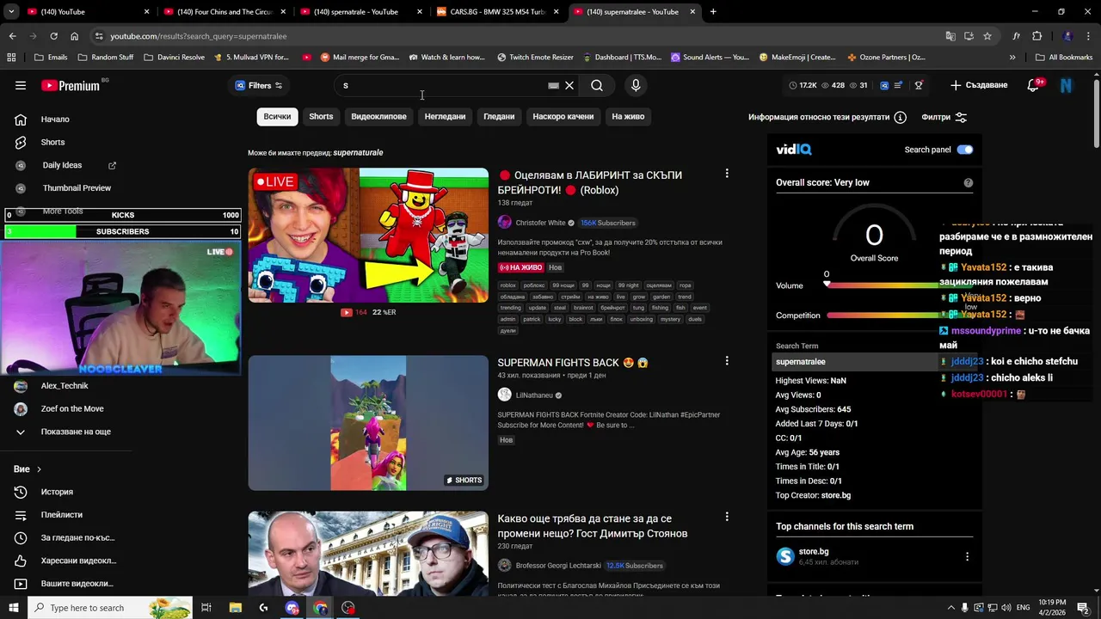Open the on-screen keyboard icon in search box
This screenshot has height=619, width=1101.
click(553, 85)
